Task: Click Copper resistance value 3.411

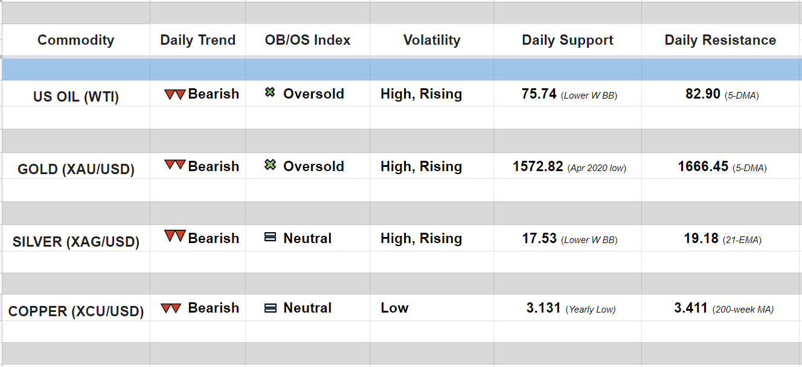Action: pos(691,308)
